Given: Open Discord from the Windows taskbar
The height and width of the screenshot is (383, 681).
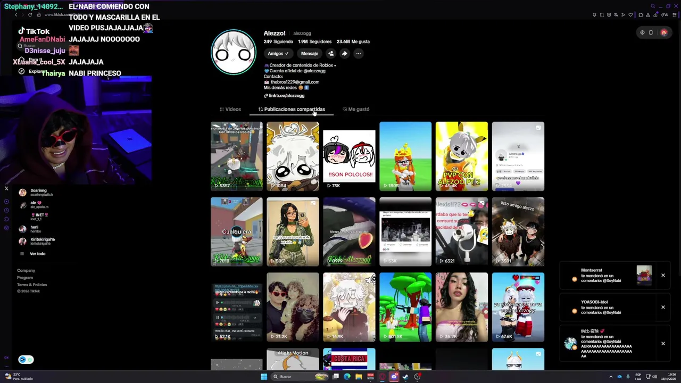Looking at the screenshot, I should click(x=394, y=377).
